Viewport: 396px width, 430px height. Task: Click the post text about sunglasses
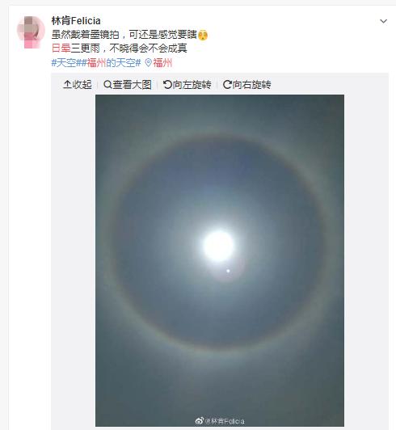click(124, 35)
